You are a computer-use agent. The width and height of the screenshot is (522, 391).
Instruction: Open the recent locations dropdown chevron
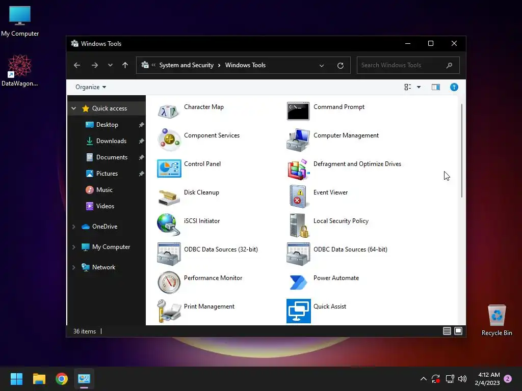[110, 65]
